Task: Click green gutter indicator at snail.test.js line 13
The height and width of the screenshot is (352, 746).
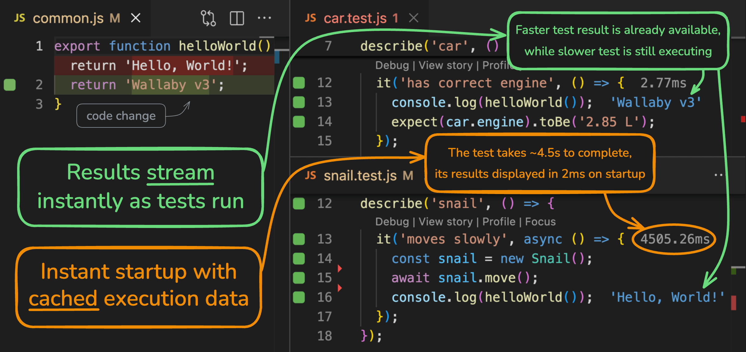Action: pyautogui.click(x=299, y=239)
